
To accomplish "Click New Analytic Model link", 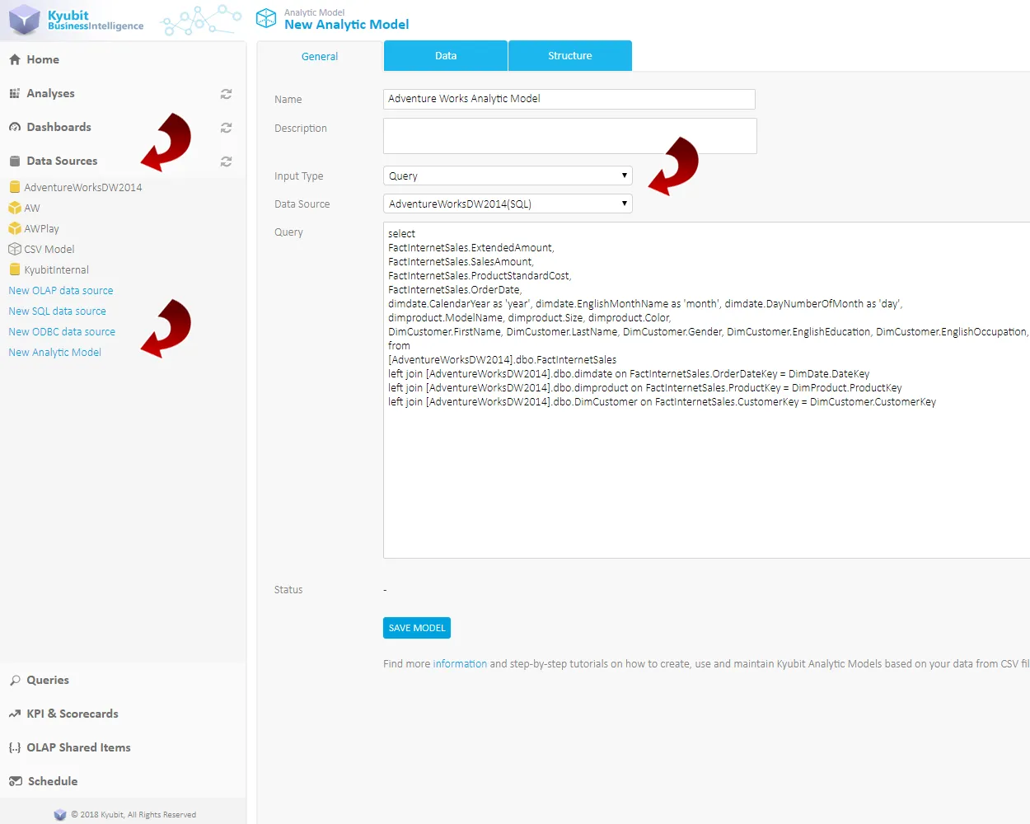I will (54, 352).
